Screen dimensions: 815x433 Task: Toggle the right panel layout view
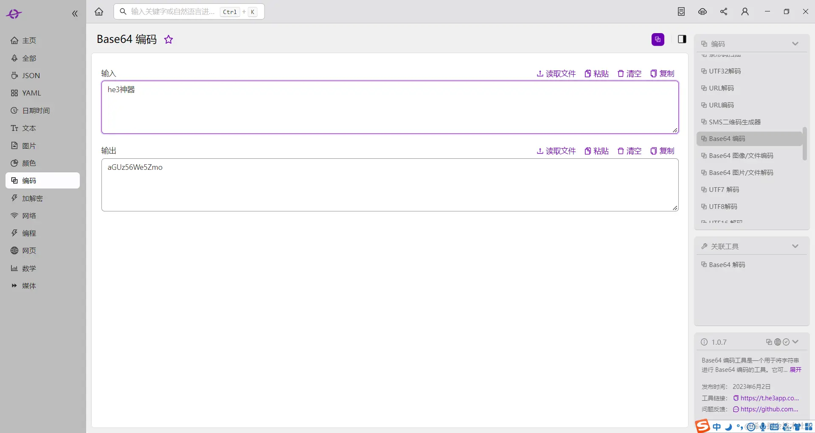click(682, 39)
